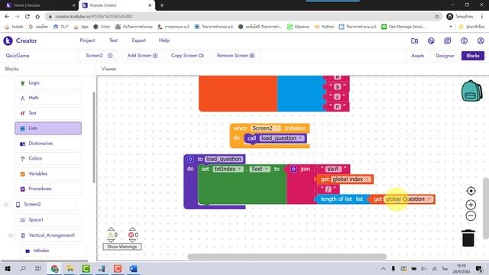Click the Add Screen button
The image size is (489, 275).
coord(142,56)
